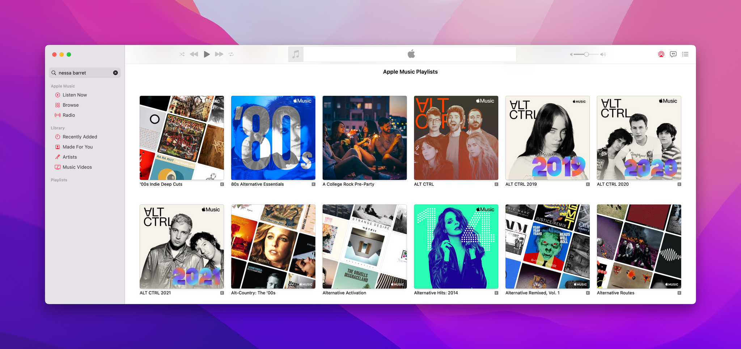Open Alternative Remixed, Vol. 1 cover
741x349 pixels.
(x=547, y=246)
